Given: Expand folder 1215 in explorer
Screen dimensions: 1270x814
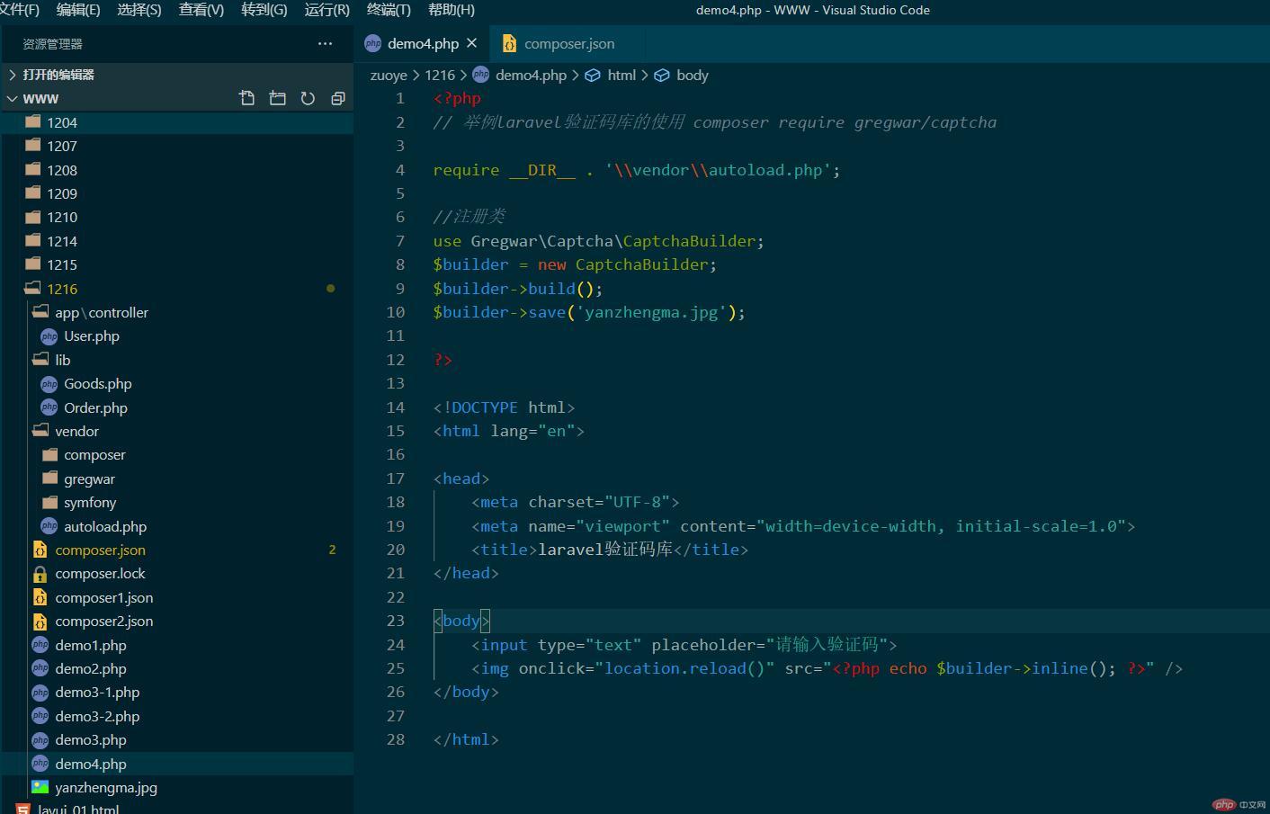Looking at the screenshot, I should [x=176, y=264].
